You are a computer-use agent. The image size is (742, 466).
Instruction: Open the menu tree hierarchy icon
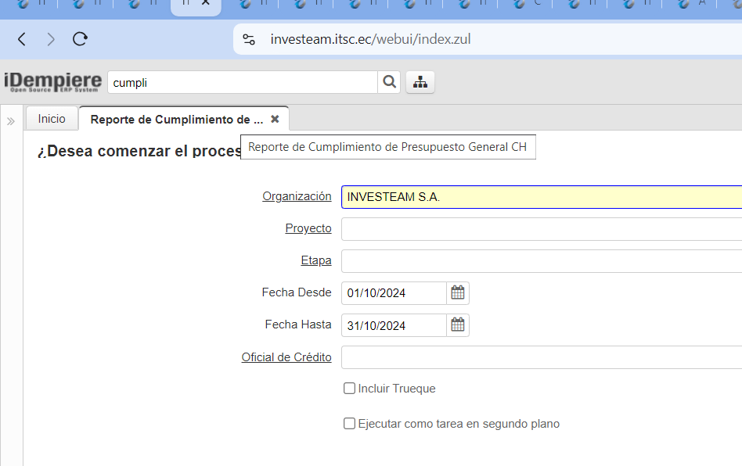click(x=420, y=82)
